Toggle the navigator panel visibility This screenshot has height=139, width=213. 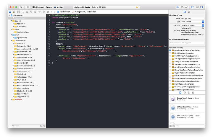(x=193, y=7)
